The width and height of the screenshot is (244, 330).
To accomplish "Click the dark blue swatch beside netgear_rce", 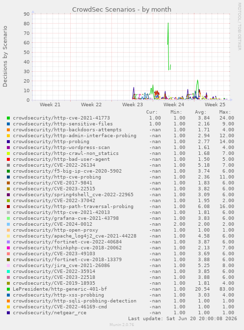I will click(x=8, y=313).
